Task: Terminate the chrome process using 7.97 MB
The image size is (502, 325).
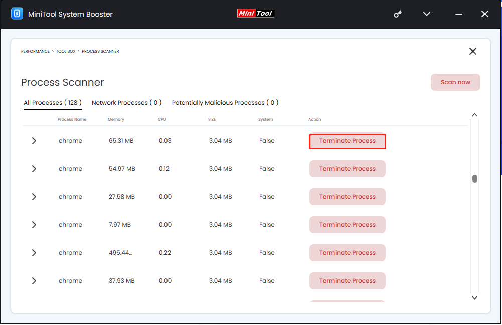Action: [348, 225]
